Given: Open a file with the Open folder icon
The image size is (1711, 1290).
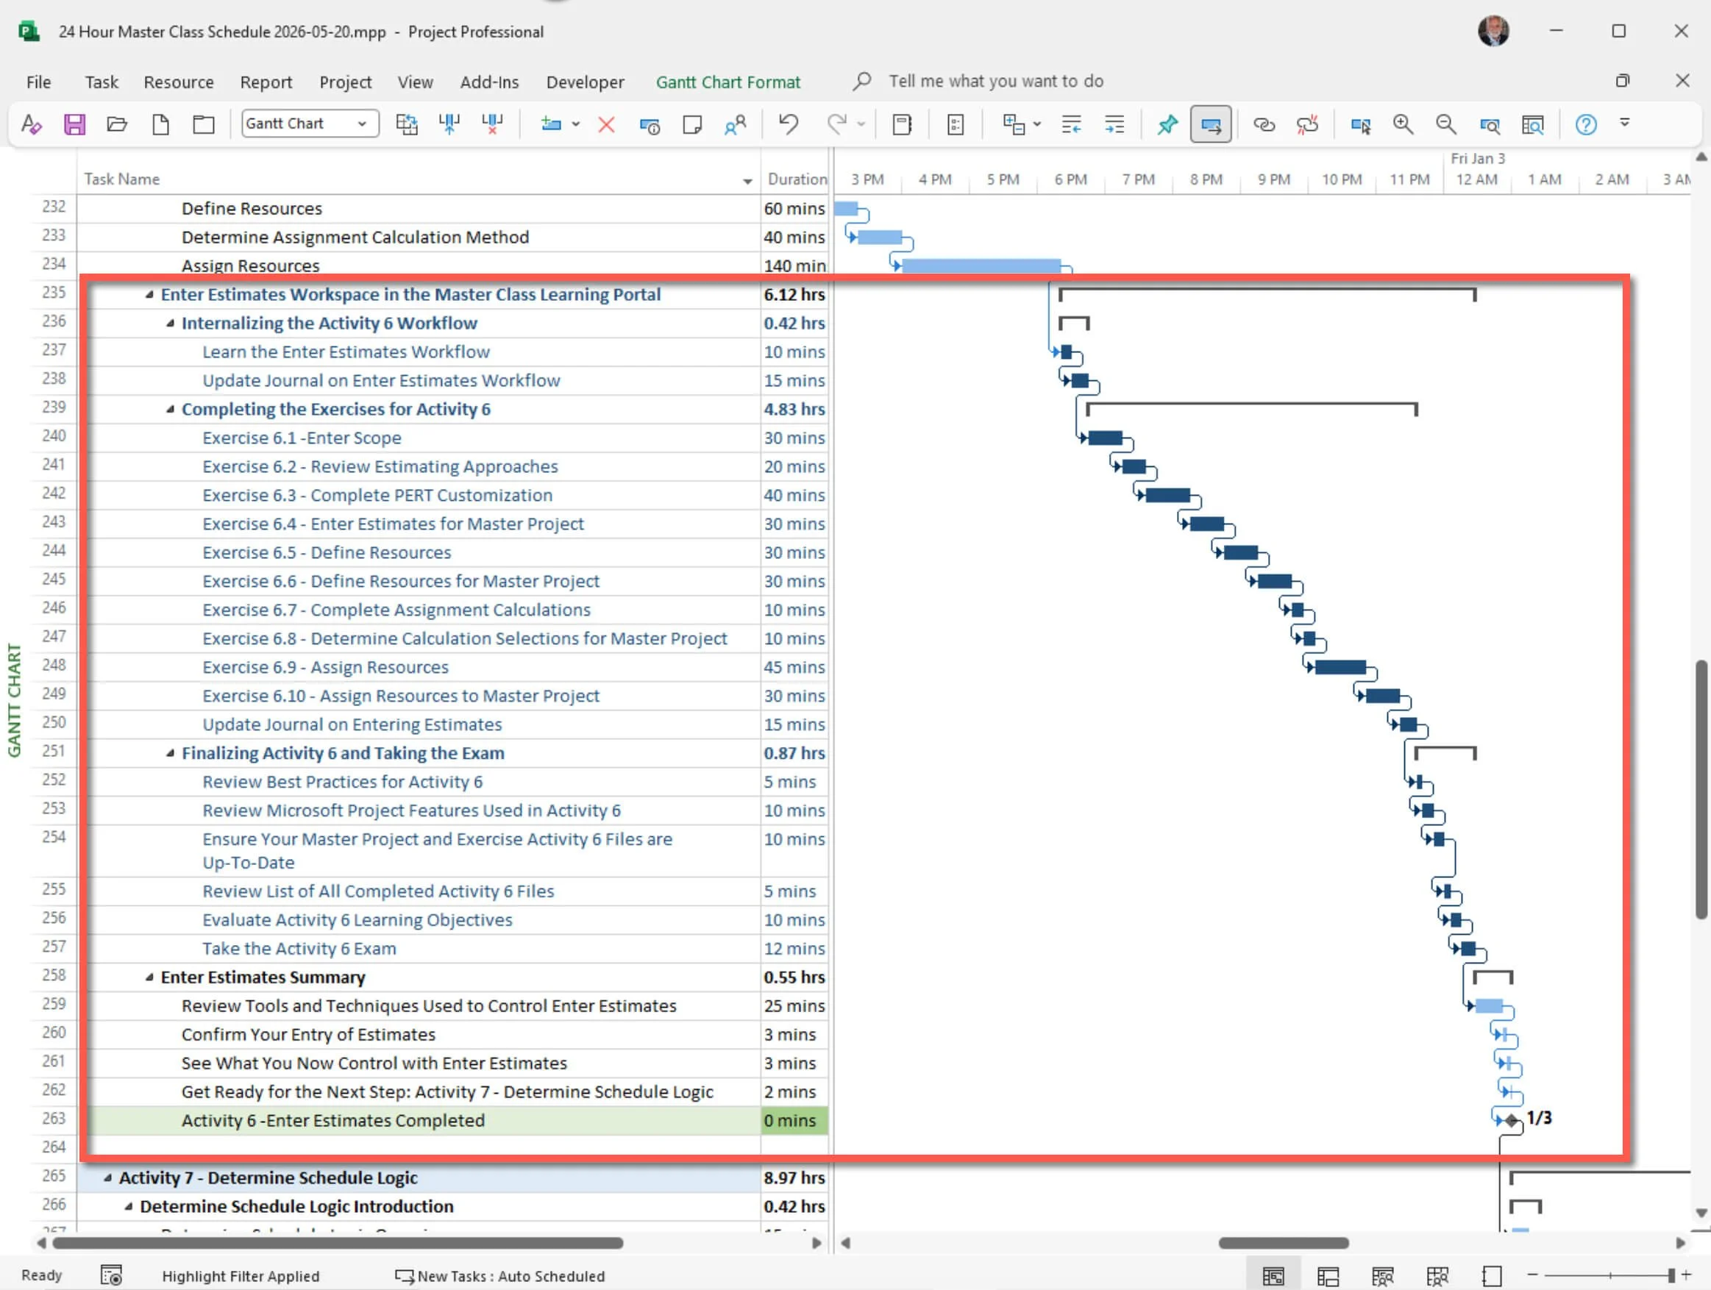Looking at the screenshot, I should point(117,124).
